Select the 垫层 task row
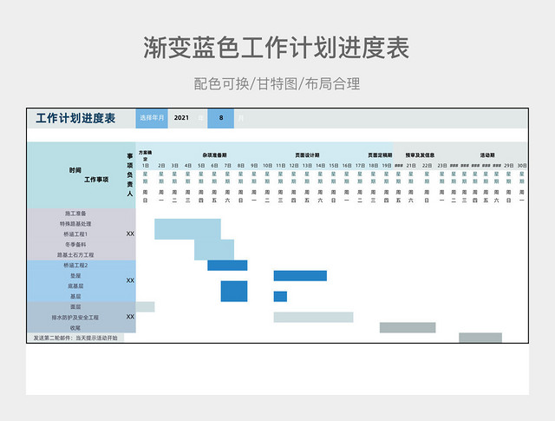Screen dimensions: 555x421 [x=75, y=275]
